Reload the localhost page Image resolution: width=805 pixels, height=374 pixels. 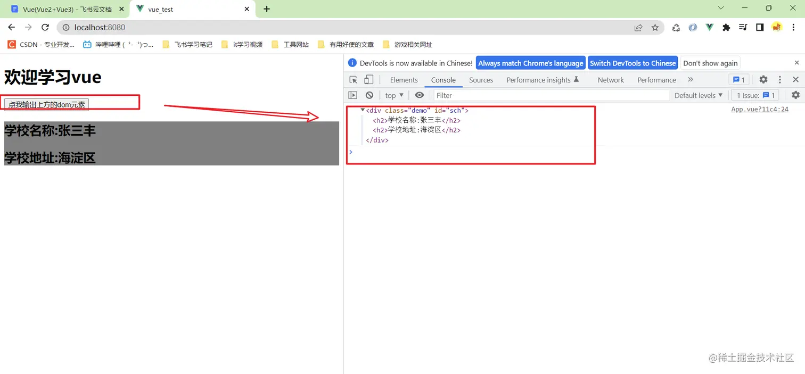click(x=45, y=28)
